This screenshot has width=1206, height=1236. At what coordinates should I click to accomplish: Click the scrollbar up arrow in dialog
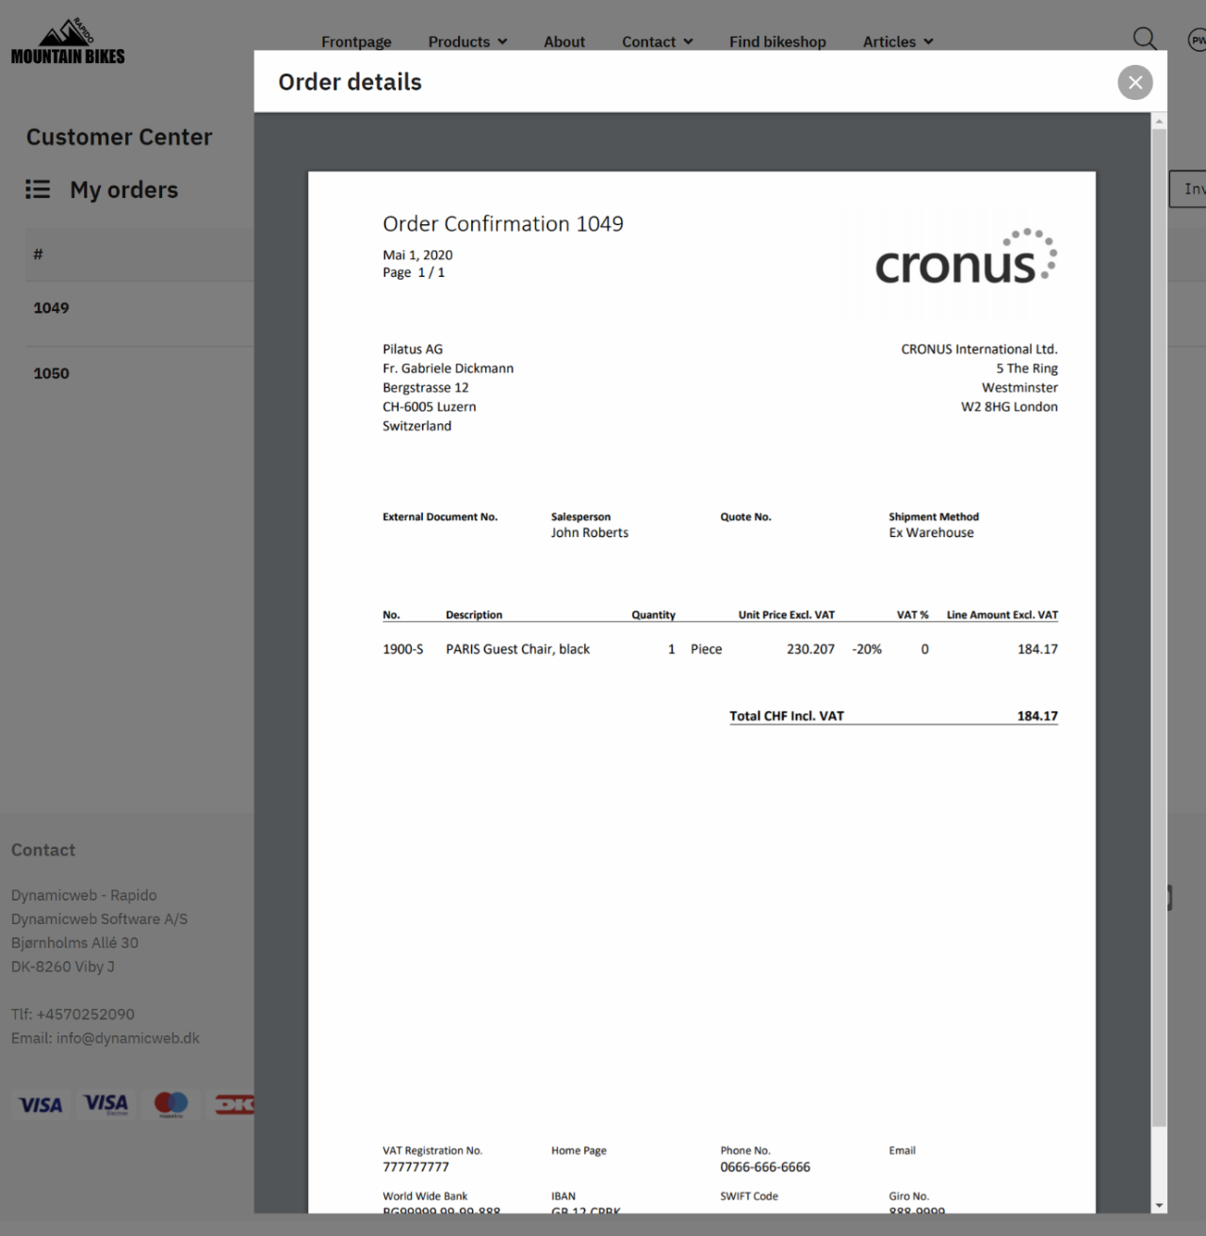click(x=1159, y=122)
